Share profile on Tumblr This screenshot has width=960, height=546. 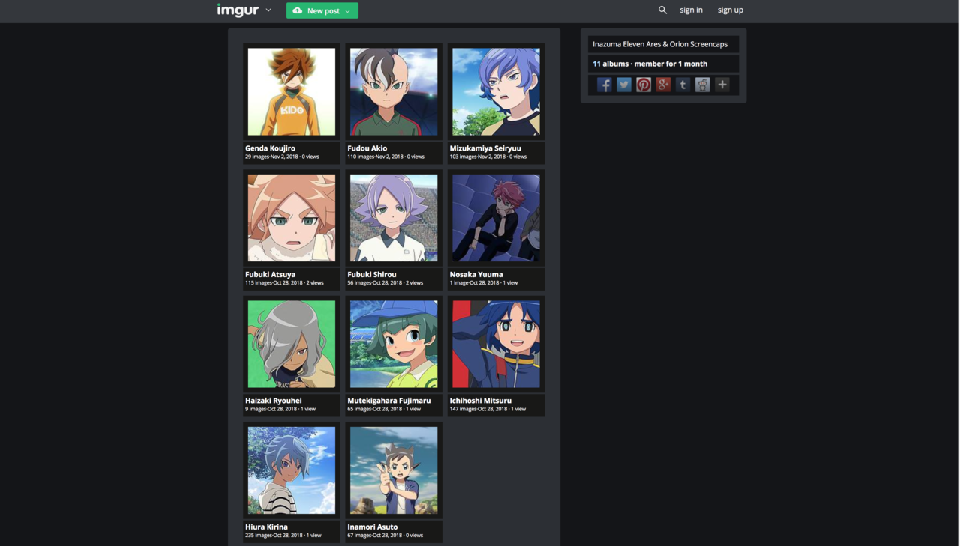coord(682,85)
